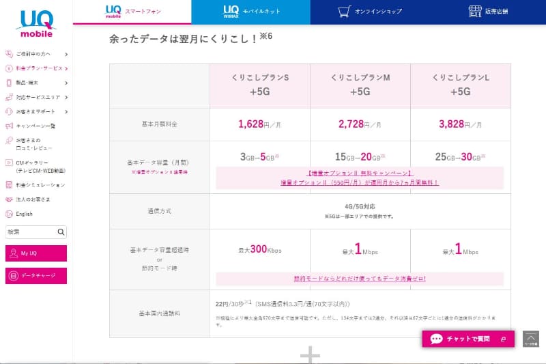
Task: Expand chevron beside お客さまサポート
Action: pyautogui.click(x=66, y=112)
